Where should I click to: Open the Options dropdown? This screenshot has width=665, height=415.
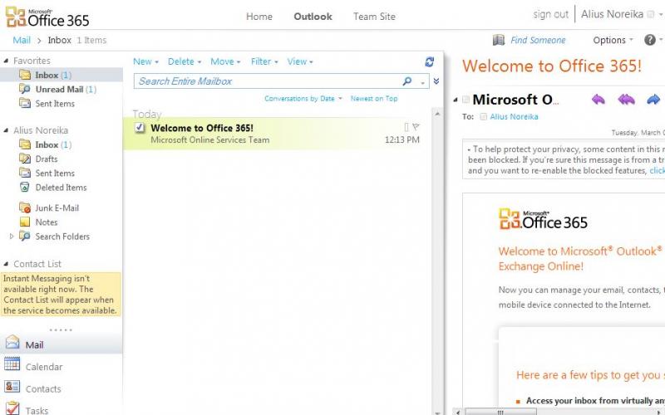(613, 40)
